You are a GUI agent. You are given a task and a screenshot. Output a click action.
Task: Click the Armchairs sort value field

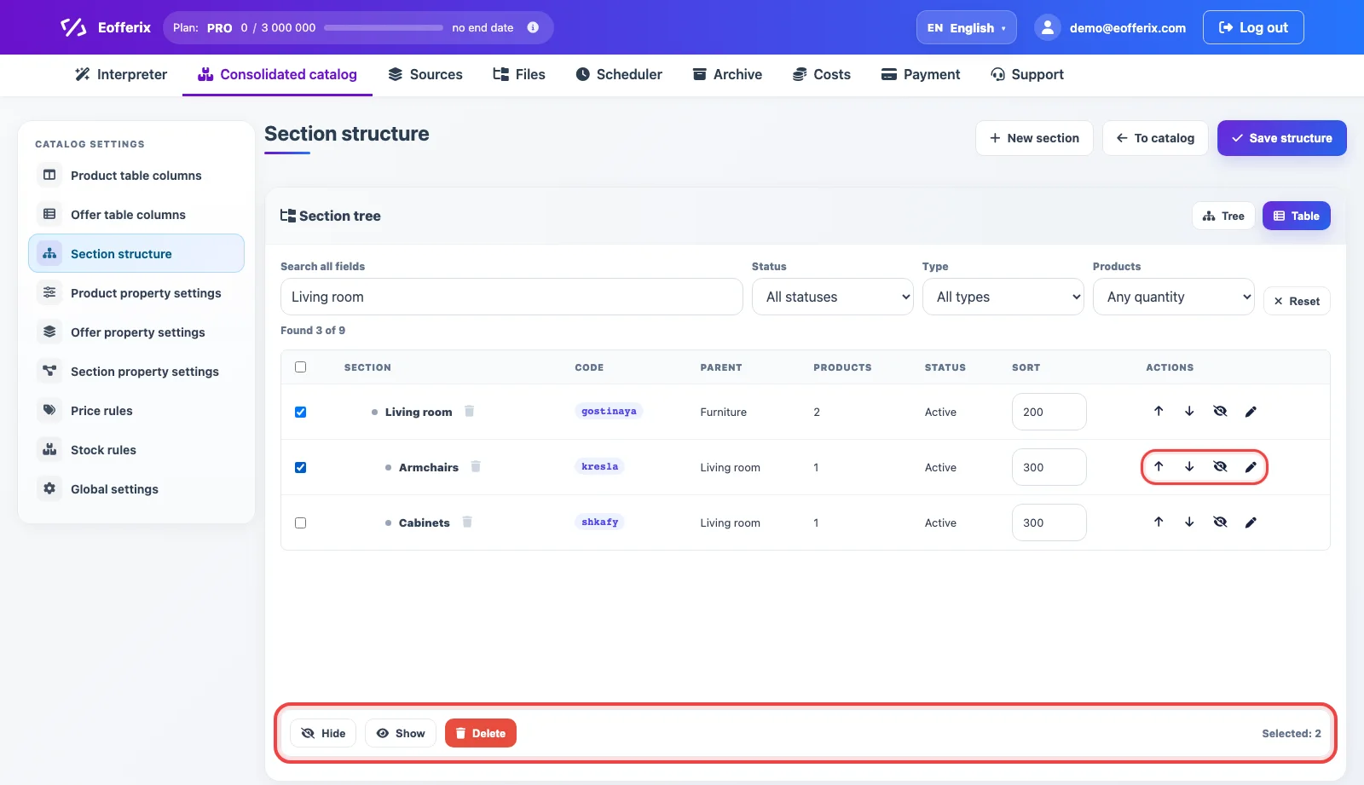click(1049, 467)
